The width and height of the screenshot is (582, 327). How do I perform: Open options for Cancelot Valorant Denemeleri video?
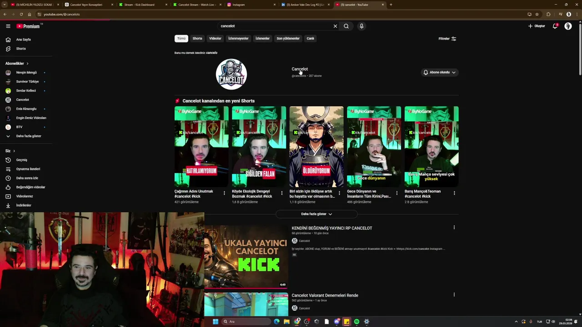(454, 295)
